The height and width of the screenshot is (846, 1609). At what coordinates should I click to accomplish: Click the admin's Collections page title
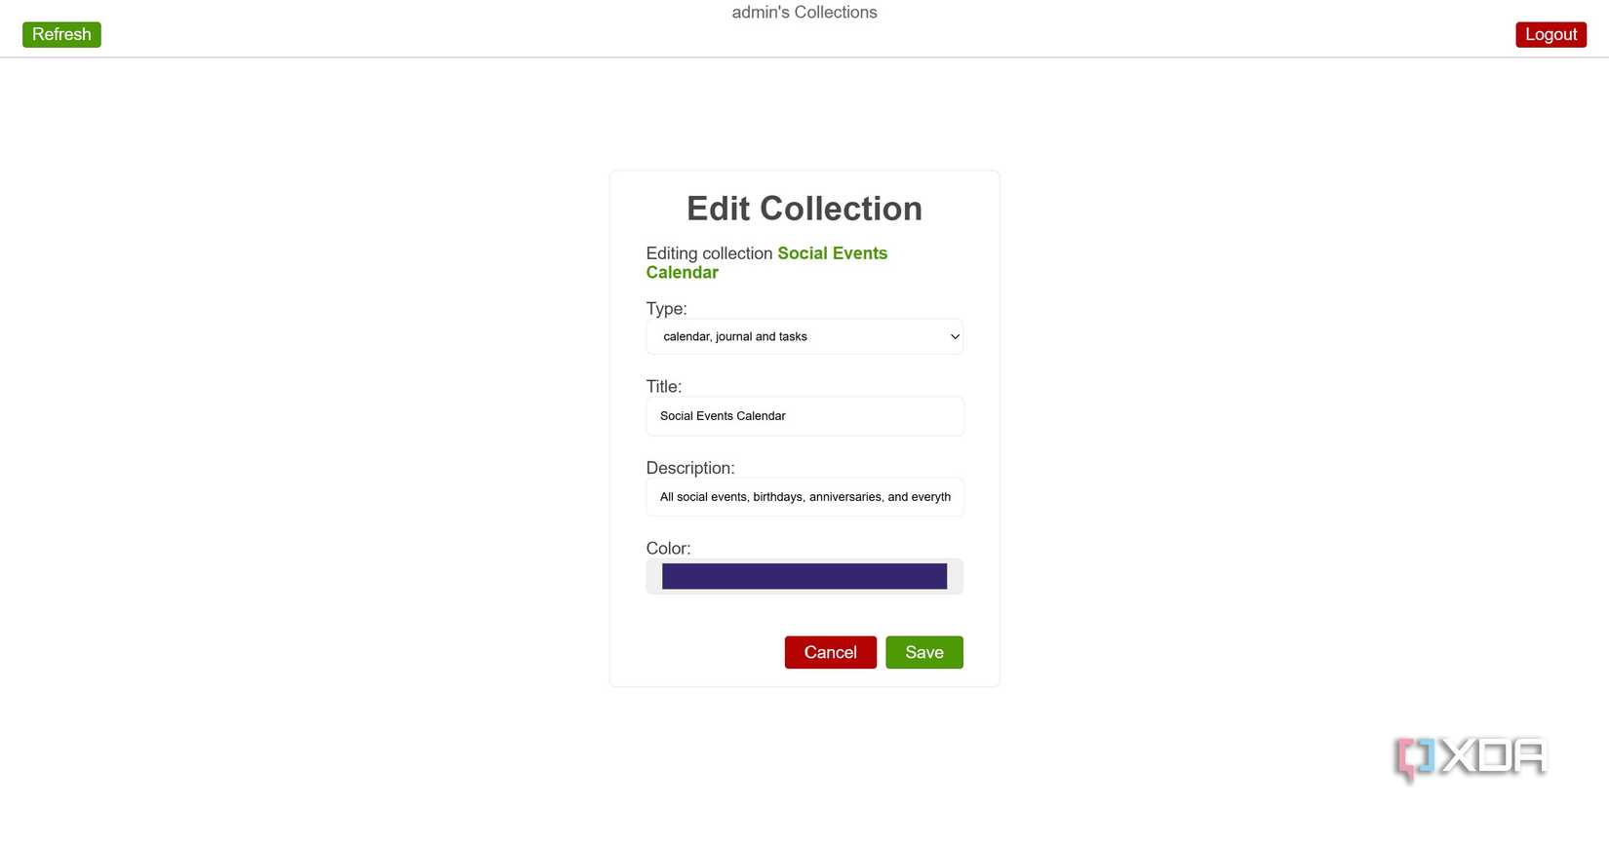coord(804,13)
